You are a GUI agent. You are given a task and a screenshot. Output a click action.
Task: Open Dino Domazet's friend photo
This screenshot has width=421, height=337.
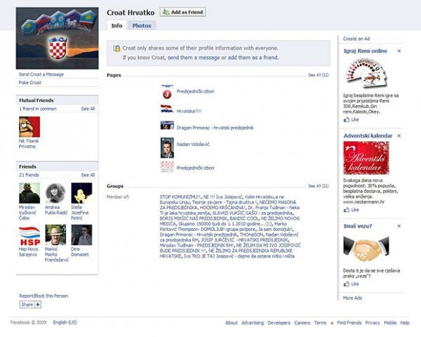pyautogui.click(x=81, y=235)
